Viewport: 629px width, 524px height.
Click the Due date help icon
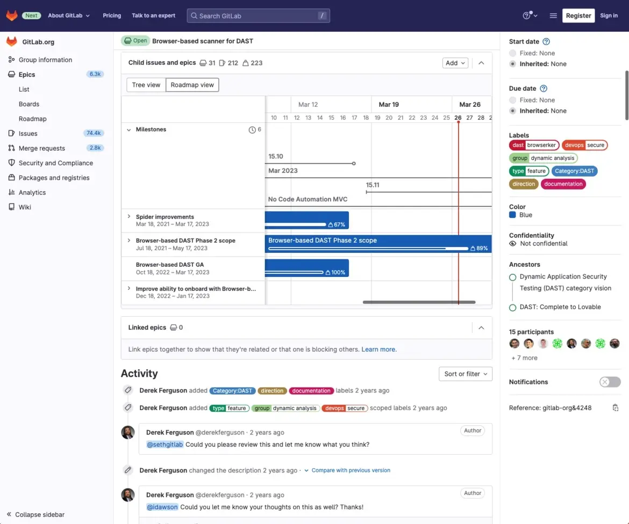543,89
